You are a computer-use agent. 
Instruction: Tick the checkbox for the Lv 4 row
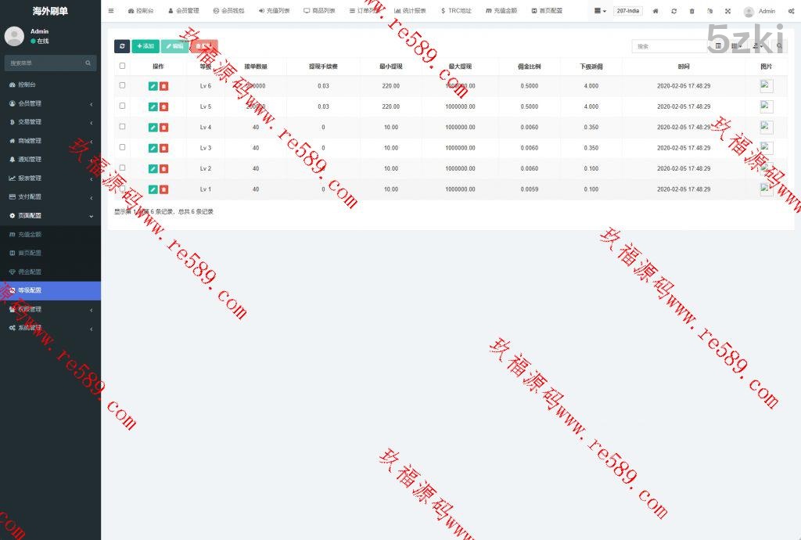pyautogui.click(x=122, y=126)
